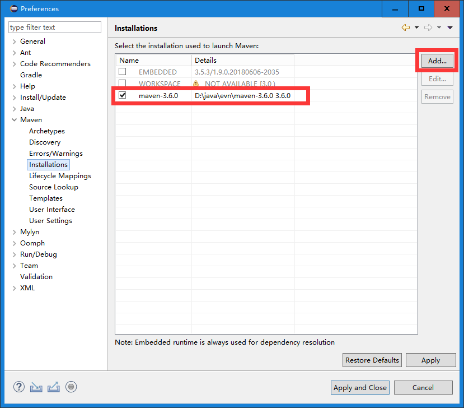The width and height of the screenshot is (464, 408).
Task: Check the EMBEDDED installation checkbox
Action: [122, 72]
